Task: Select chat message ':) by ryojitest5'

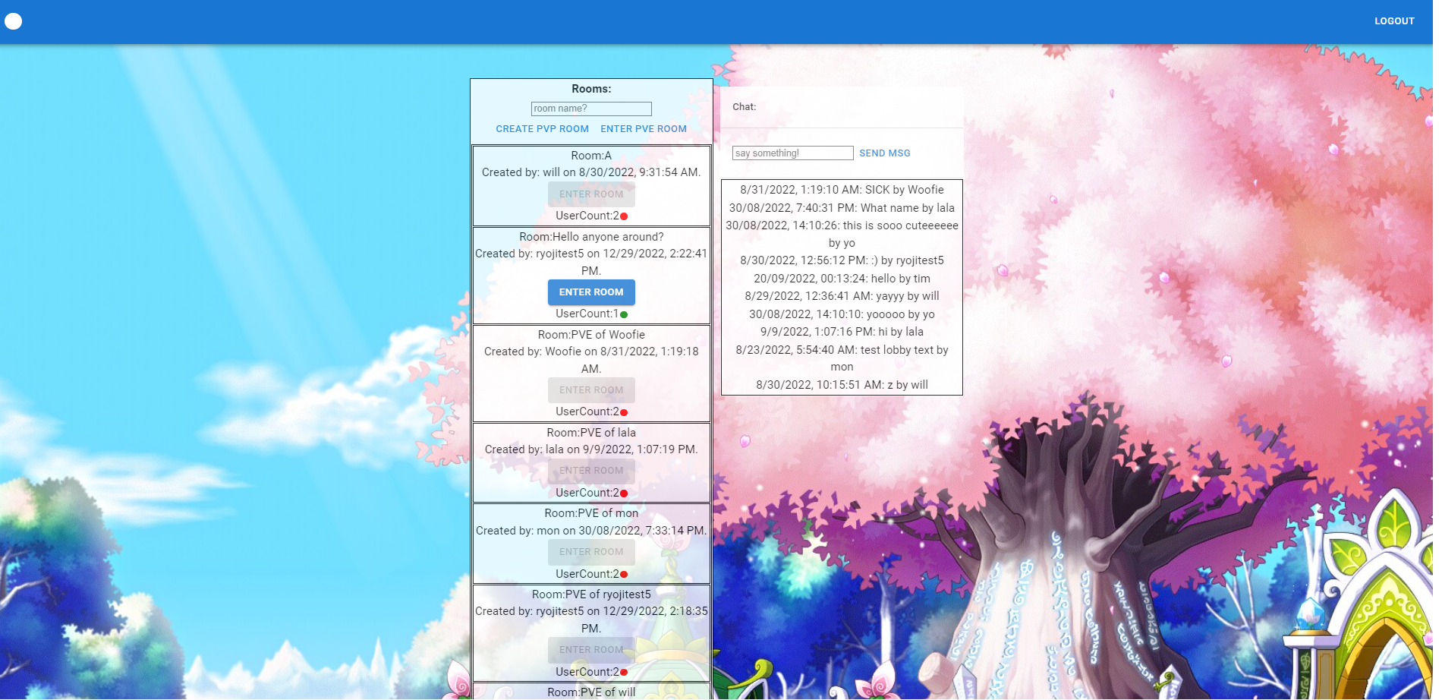Action: click(842, 260)
